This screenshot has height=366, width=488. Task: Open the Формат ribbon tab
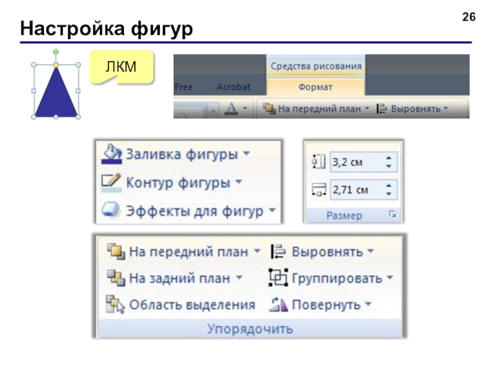[x=315, y=87]
